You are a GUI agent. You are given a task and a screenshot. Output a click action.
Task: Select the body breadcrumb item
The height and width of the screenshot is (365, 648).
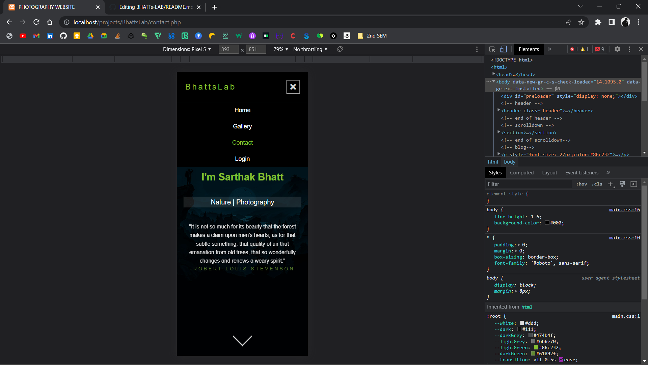coord(510,162)
